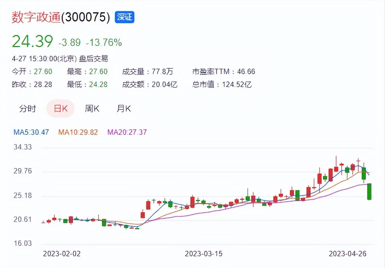Click the 最低 value 24.28

tap(98, 84)
